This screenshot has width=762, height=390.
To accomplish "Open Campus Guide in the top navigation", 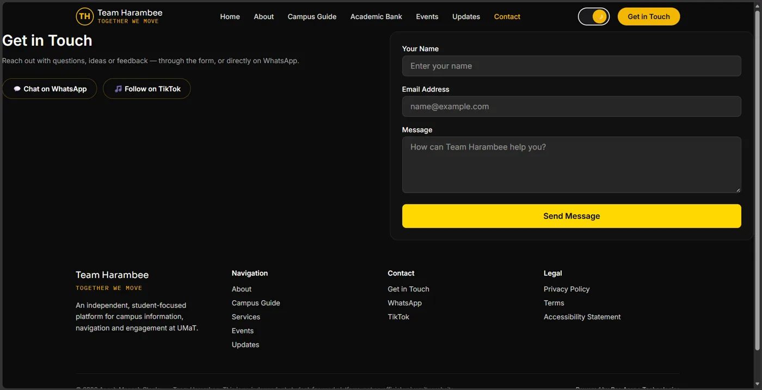I will tap(312, 16).
